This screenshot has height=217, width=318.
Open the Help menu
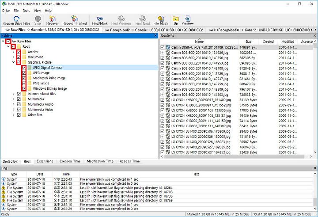48,11
